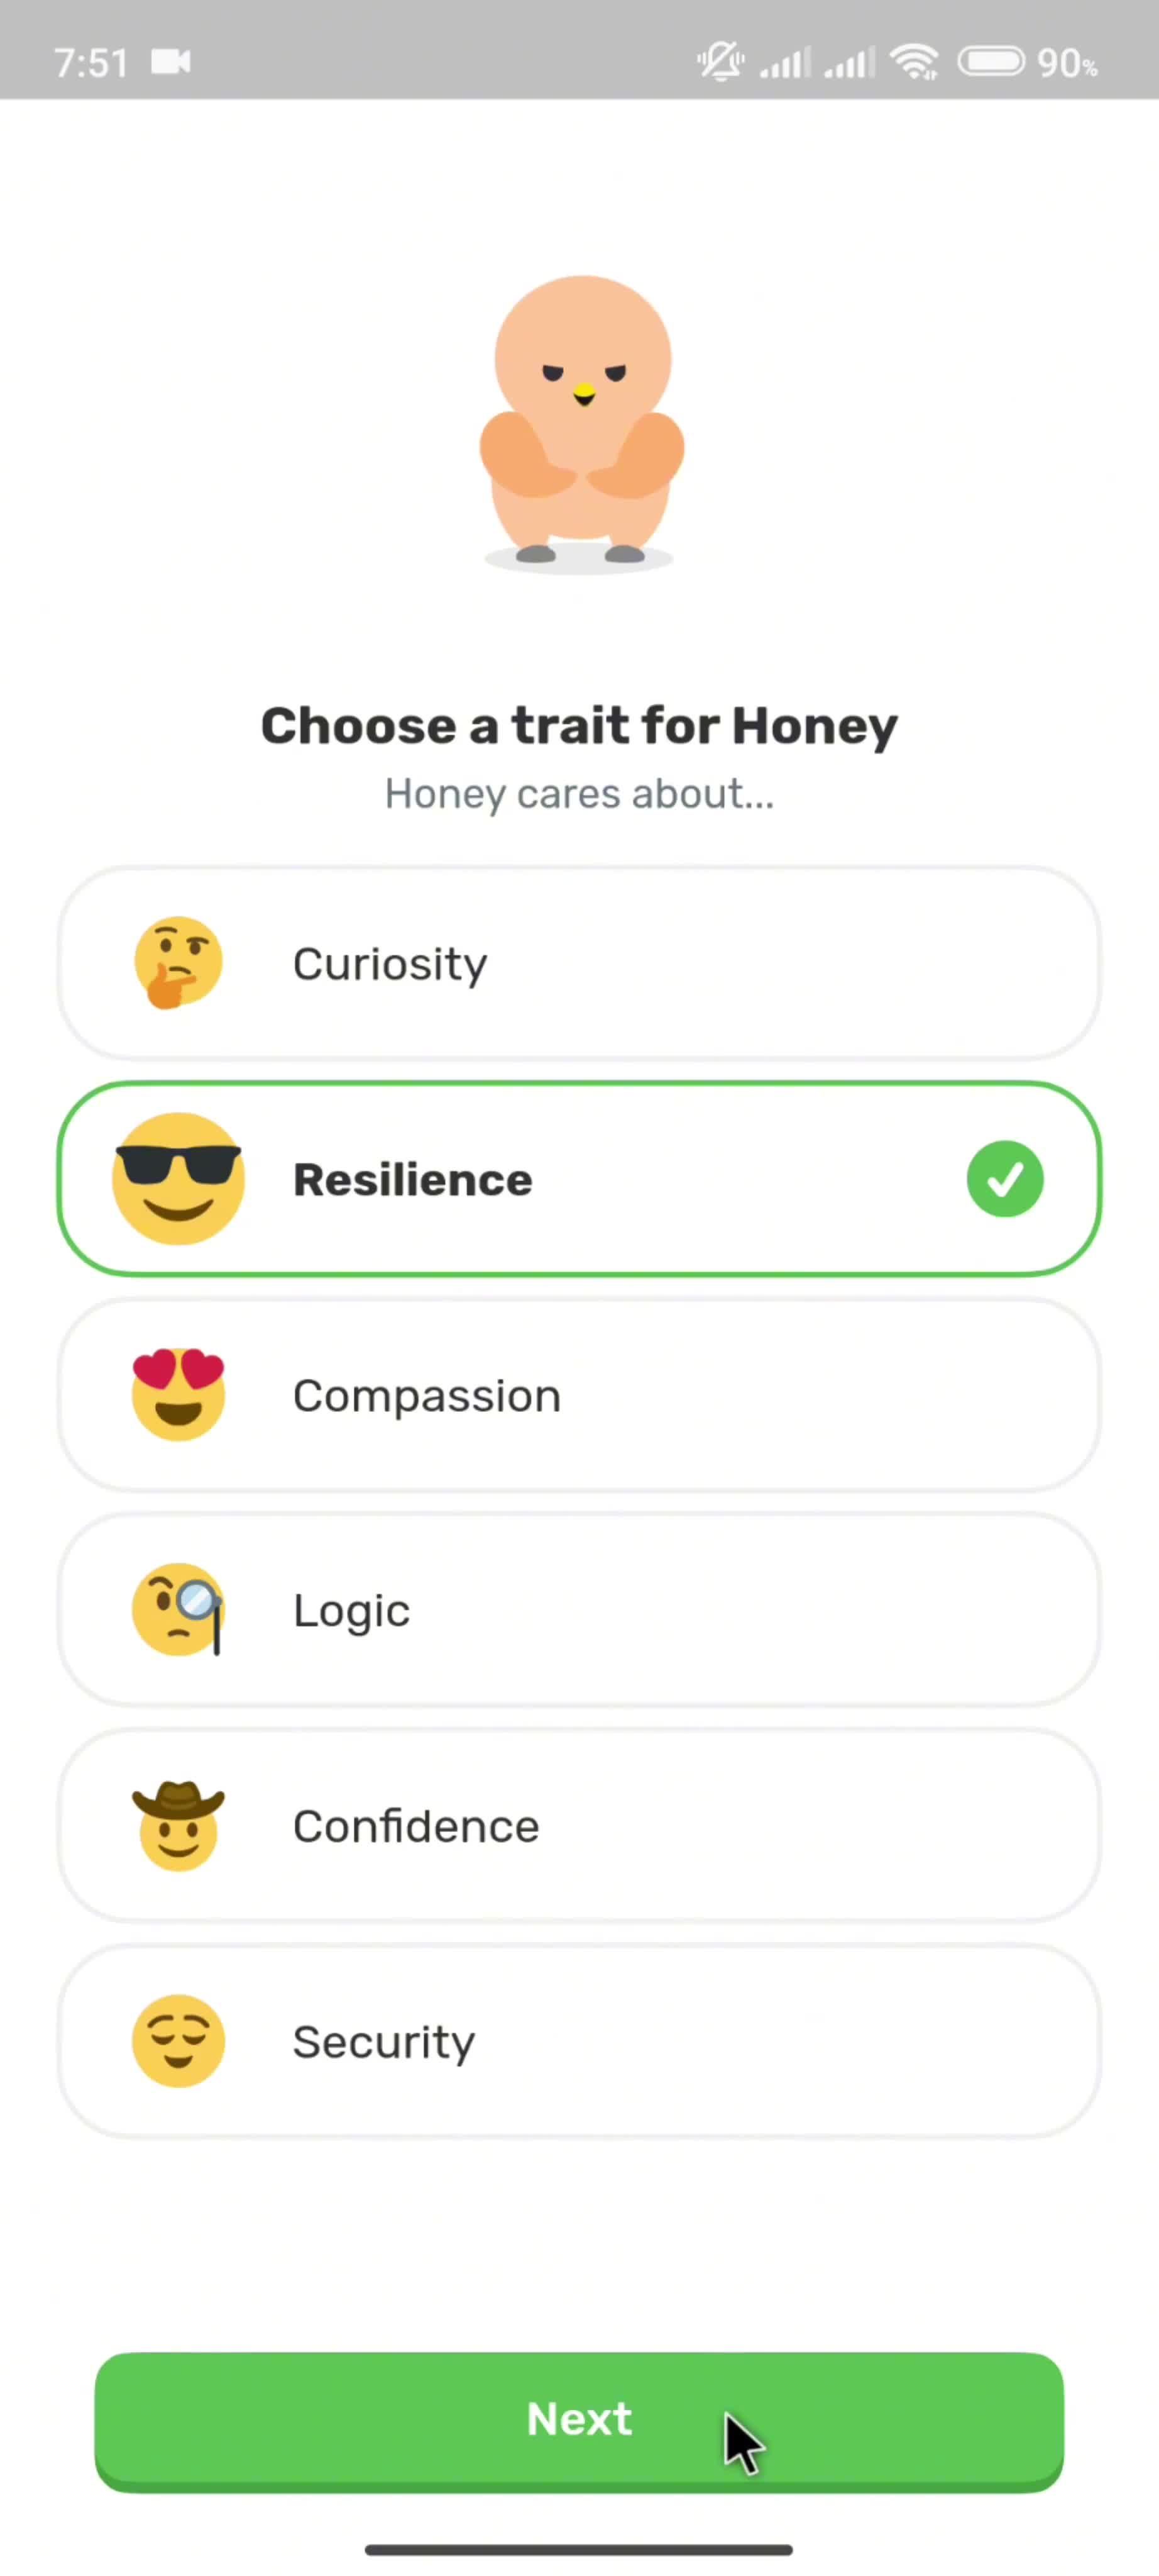Pick the Security trait option
The width and height of the screenshot is (1159, 2576).
[x=579, y=2041]
